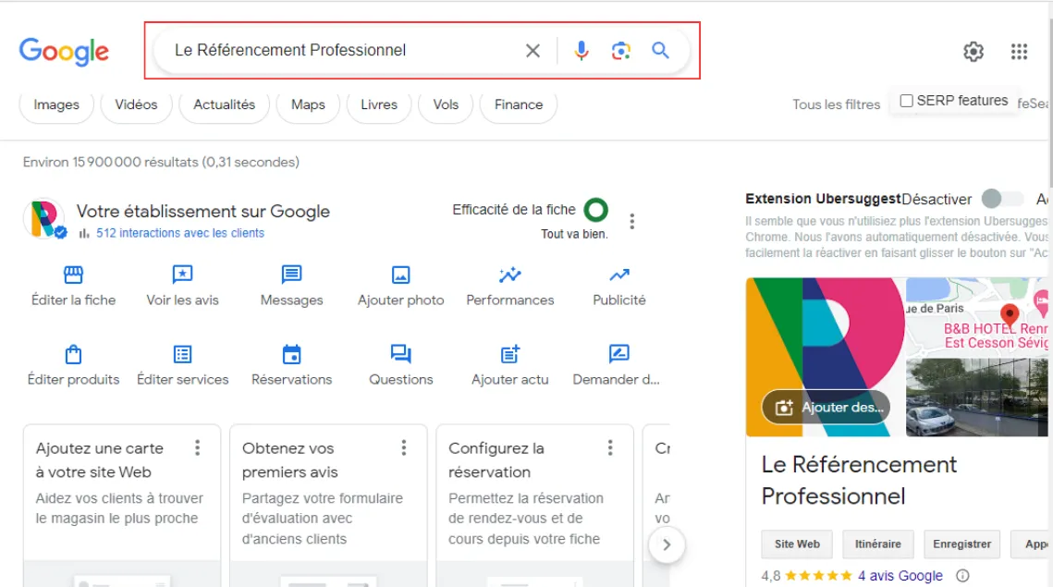Open Voir les avis star icon

(x=183, y=274)
